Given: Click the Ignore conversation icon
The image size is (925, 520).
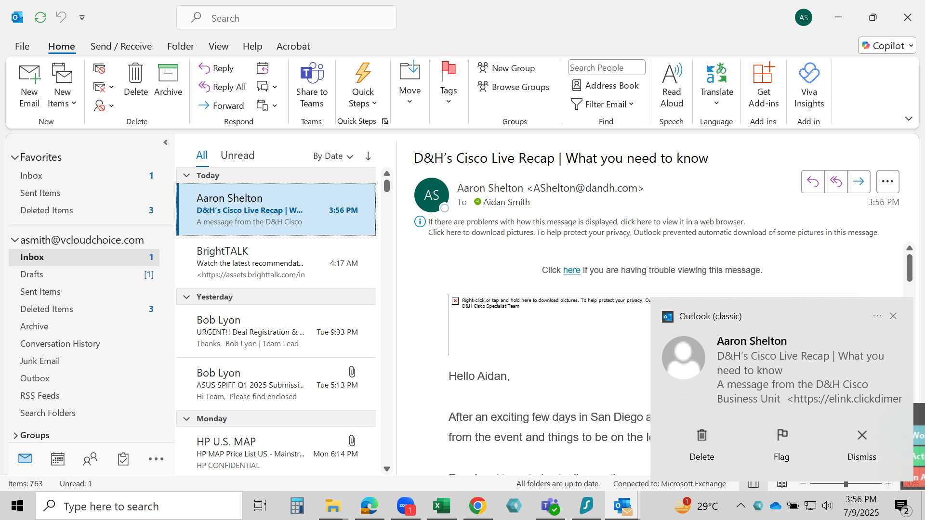Looking at the screenshot, I should coord(99,68).
